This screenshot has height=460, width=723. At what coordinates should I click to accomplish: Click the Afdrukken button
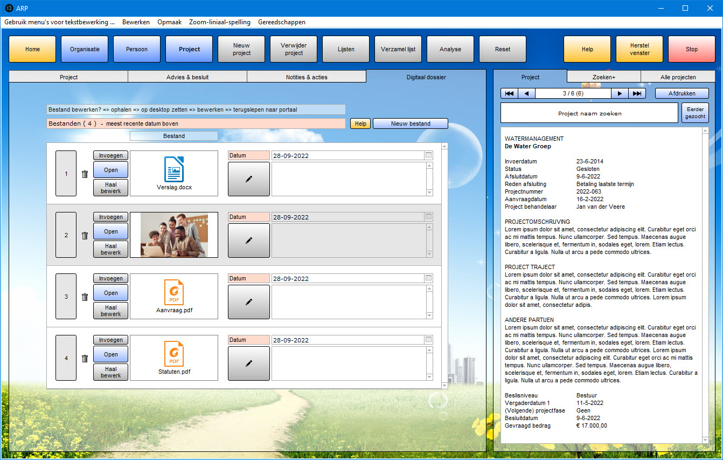pyautogui.click(x=682, y=93)
